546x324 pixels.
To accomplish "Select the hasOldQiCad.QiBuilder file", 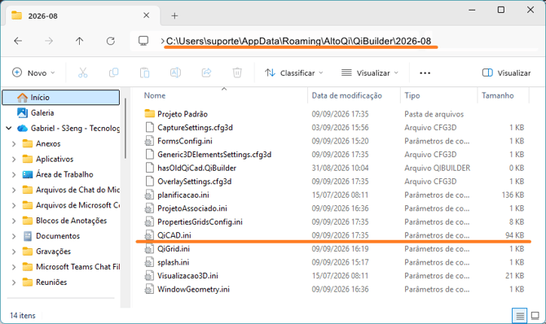I will pyautogui.click(x=196, y=168).
